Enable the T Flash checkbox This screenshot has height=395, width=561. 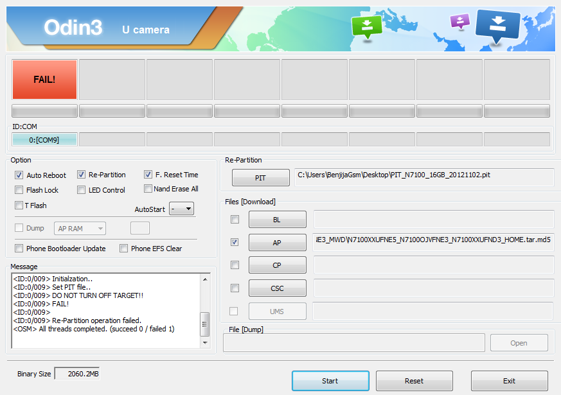pos(19,205)
